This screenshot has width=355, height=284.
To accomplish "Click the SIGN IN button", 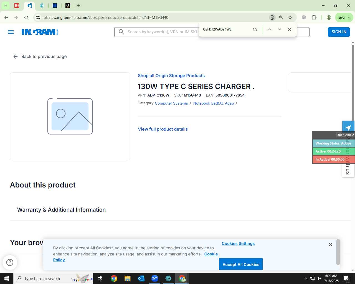I will [339, 32].
